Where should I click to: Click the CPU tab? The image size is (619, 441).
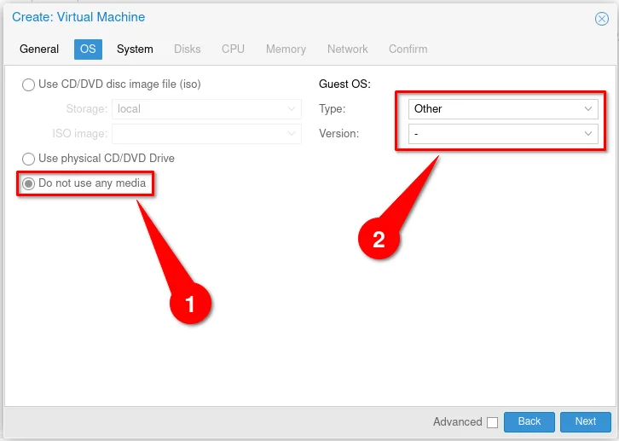233,49
